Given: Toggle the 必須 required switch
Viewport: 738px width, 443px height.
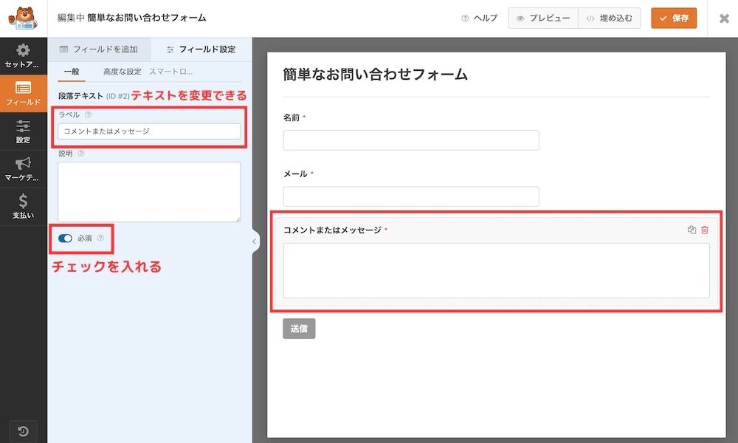Looking at the screenshot, I should (65, 238).
